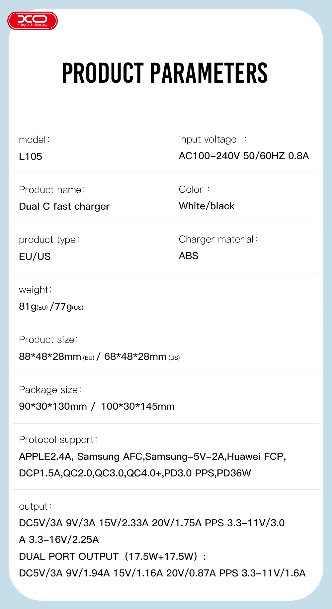Select the Dual C fast charger text
This screenshot has width=332, height=609.
pyautogui.click(x=64, y=206)
